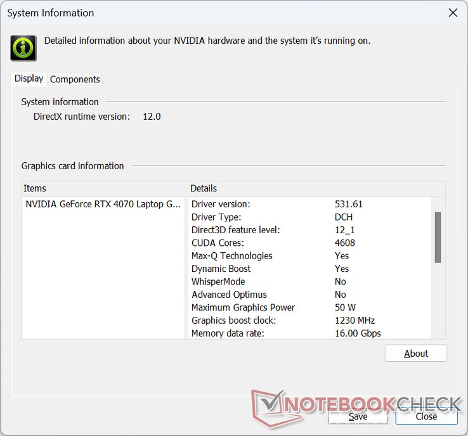Save the system information
Image resolution: width=468 pixels, height=436 pixels.
pyautogui.click(x=358, y=416)
